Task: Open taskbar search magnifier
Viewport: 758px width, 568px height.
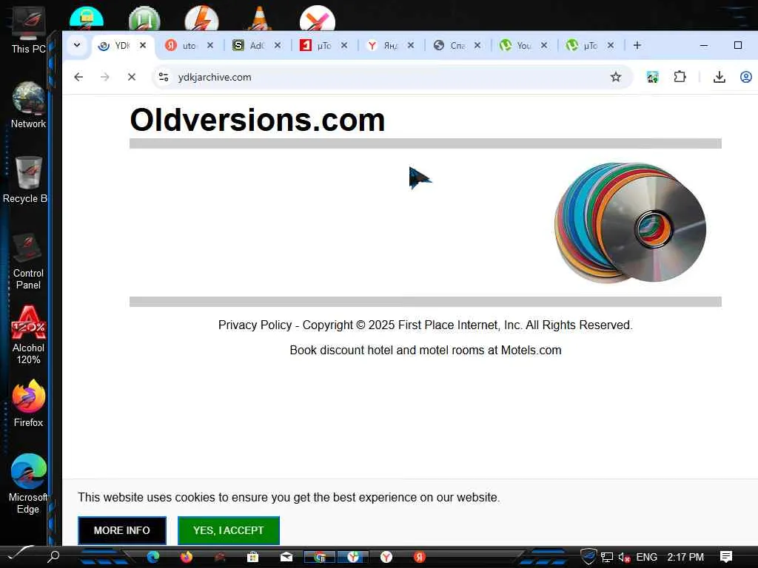Action: click(53, 557)
